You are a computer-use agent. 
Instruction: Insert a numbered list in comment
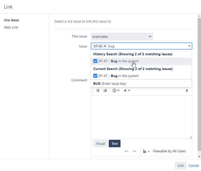(x=105, y=90)
